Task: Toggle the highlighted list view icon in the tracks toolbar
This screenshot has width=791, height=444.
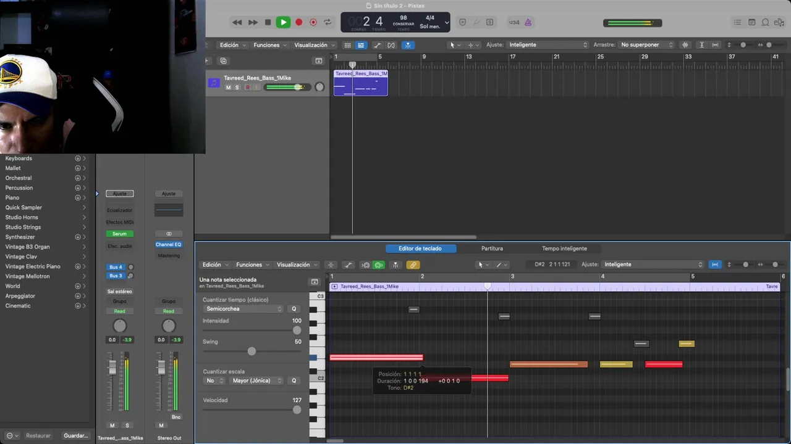Action: click(361, 45)
